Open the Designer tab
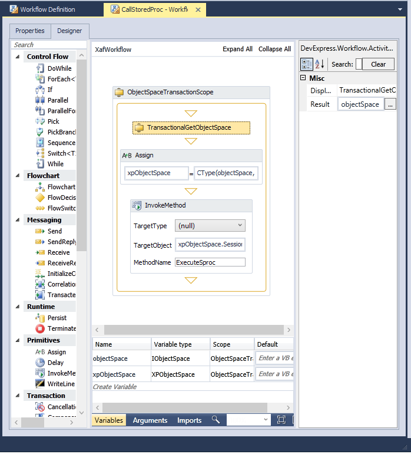The image size is (411, 454). pyautogui.click(x=69, y=31)
